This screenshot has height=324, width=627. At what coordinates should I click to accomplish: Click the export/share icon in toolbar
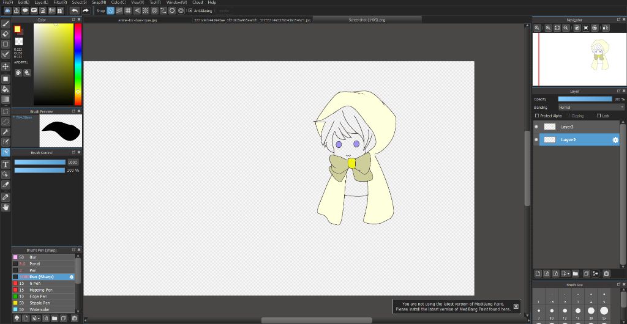[x=16, y=10]
